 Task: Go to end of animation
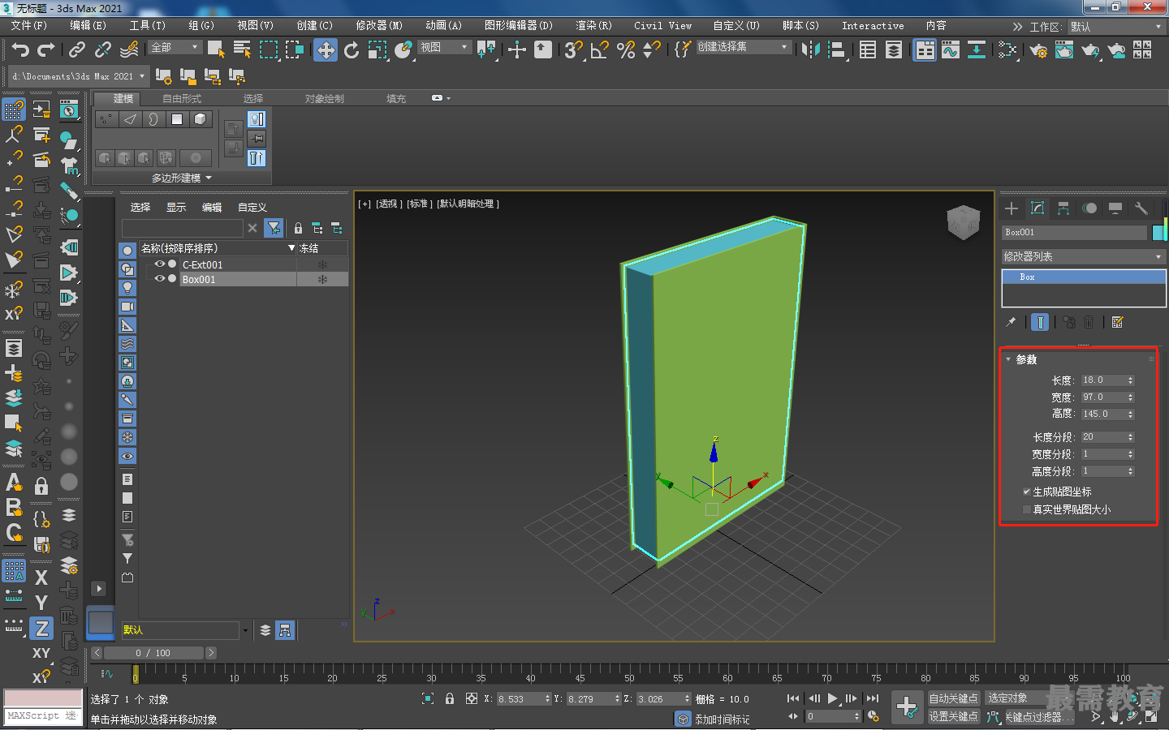point(873,698)
